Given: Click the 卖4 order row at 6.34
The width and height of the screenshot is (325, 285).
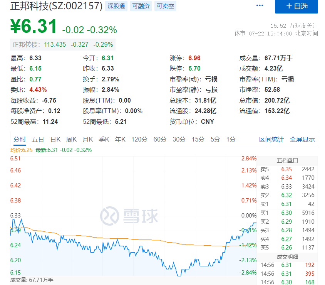Looking at the screenshot, I should pyautogui.click(x=287, y=178).
